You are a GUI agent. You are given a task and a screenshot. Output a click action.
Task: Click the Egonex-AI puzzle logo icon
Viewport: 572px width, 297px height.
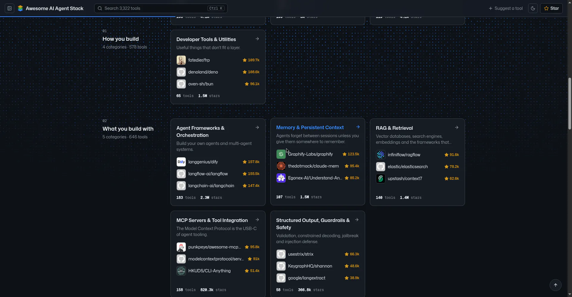tap(281, 178)
